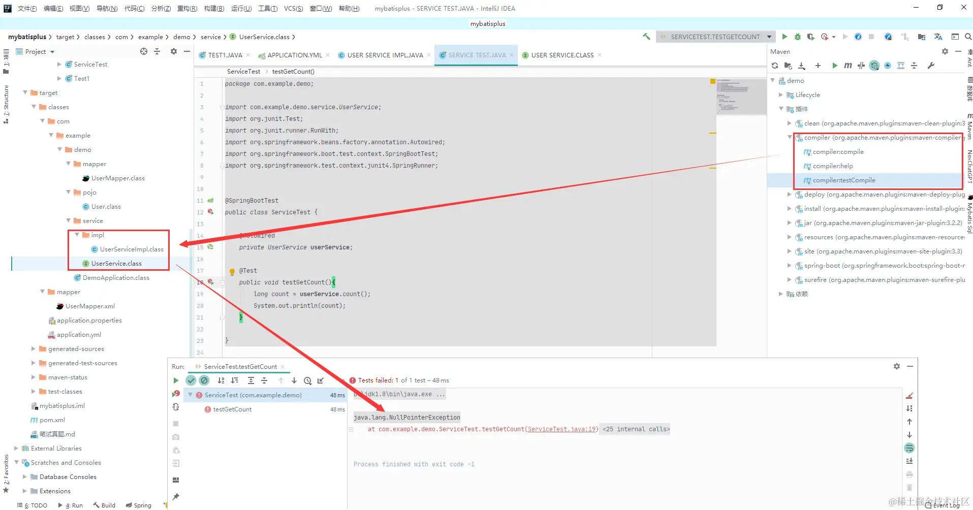Expand the generated-sources folder

(34, 348)
